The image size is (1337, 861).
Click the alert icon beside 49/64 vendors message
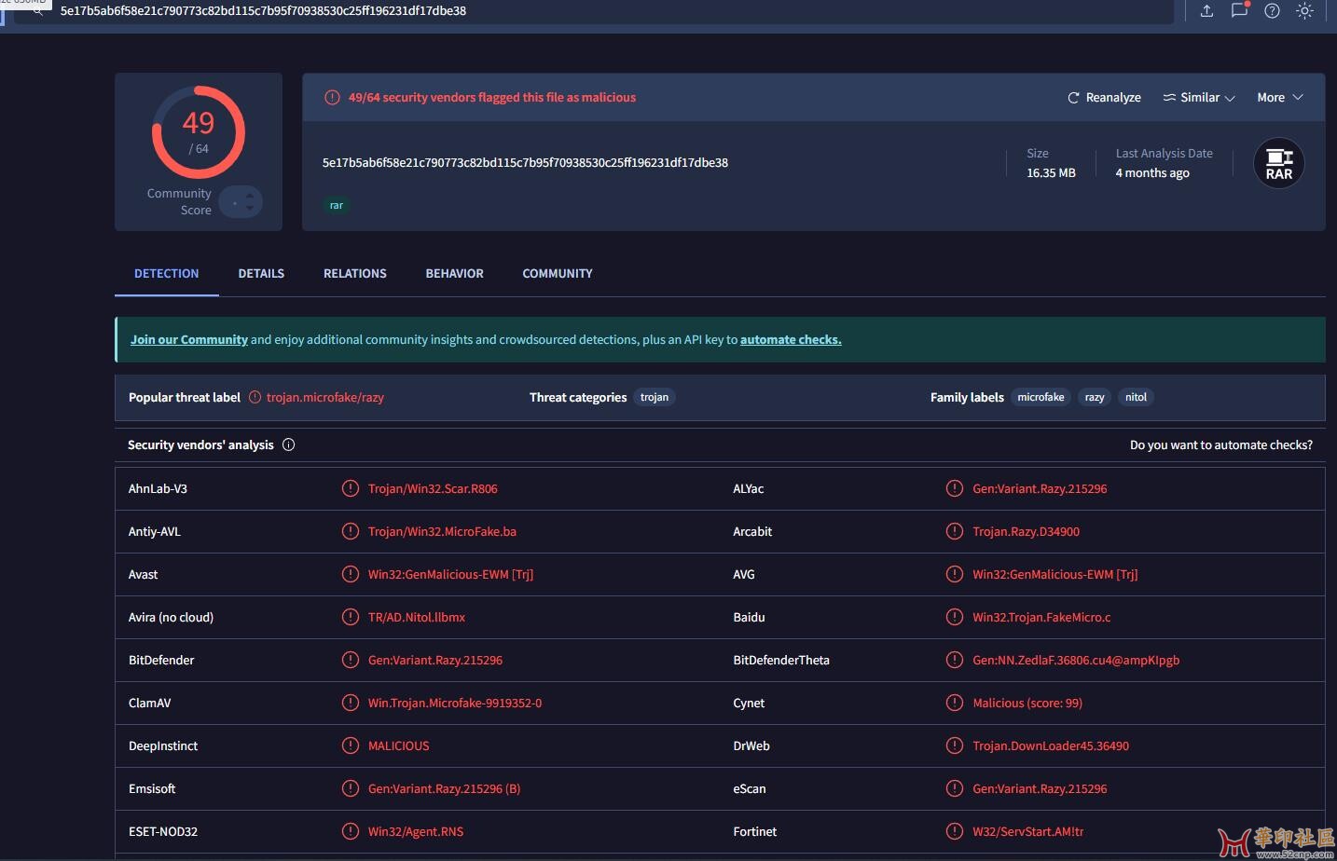tap(332, 98)
